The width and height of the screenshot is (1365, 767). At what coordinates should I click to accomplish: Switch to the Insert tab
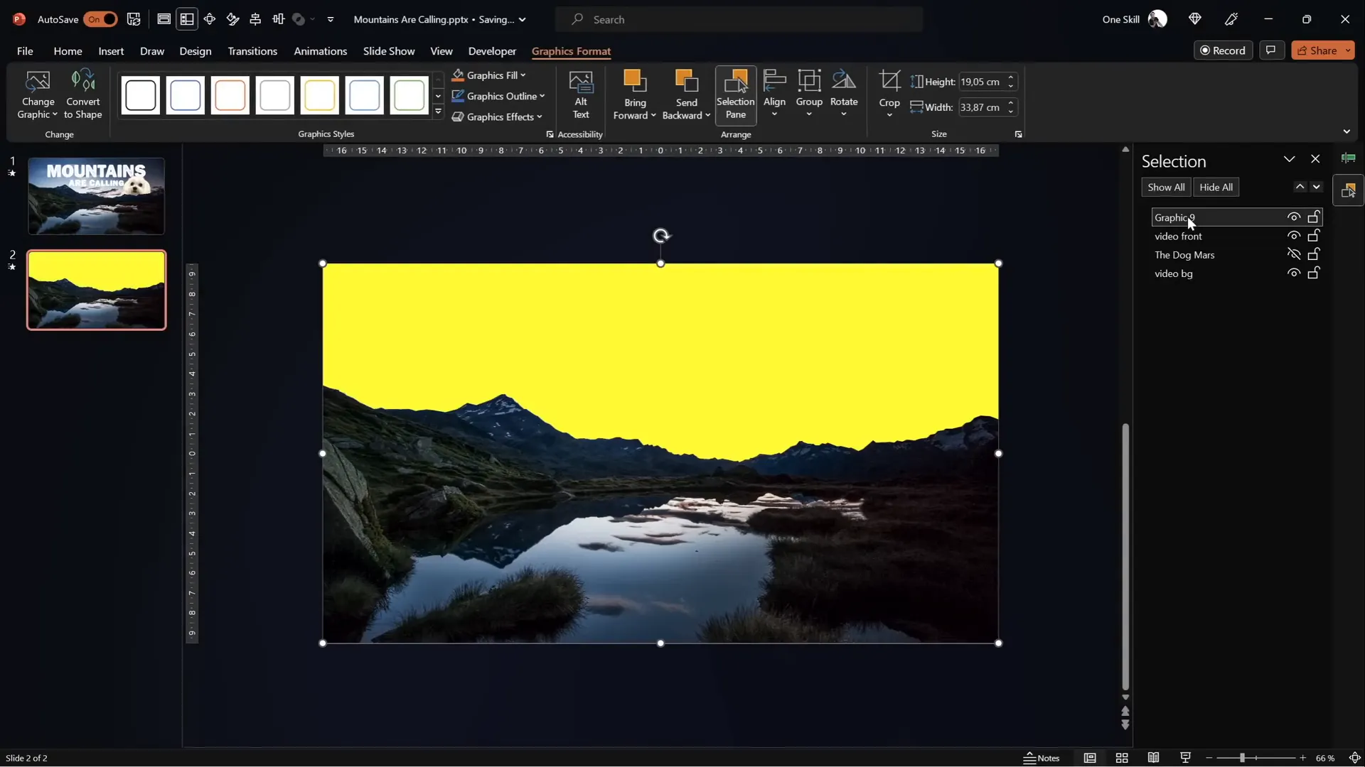coord(111,51)
